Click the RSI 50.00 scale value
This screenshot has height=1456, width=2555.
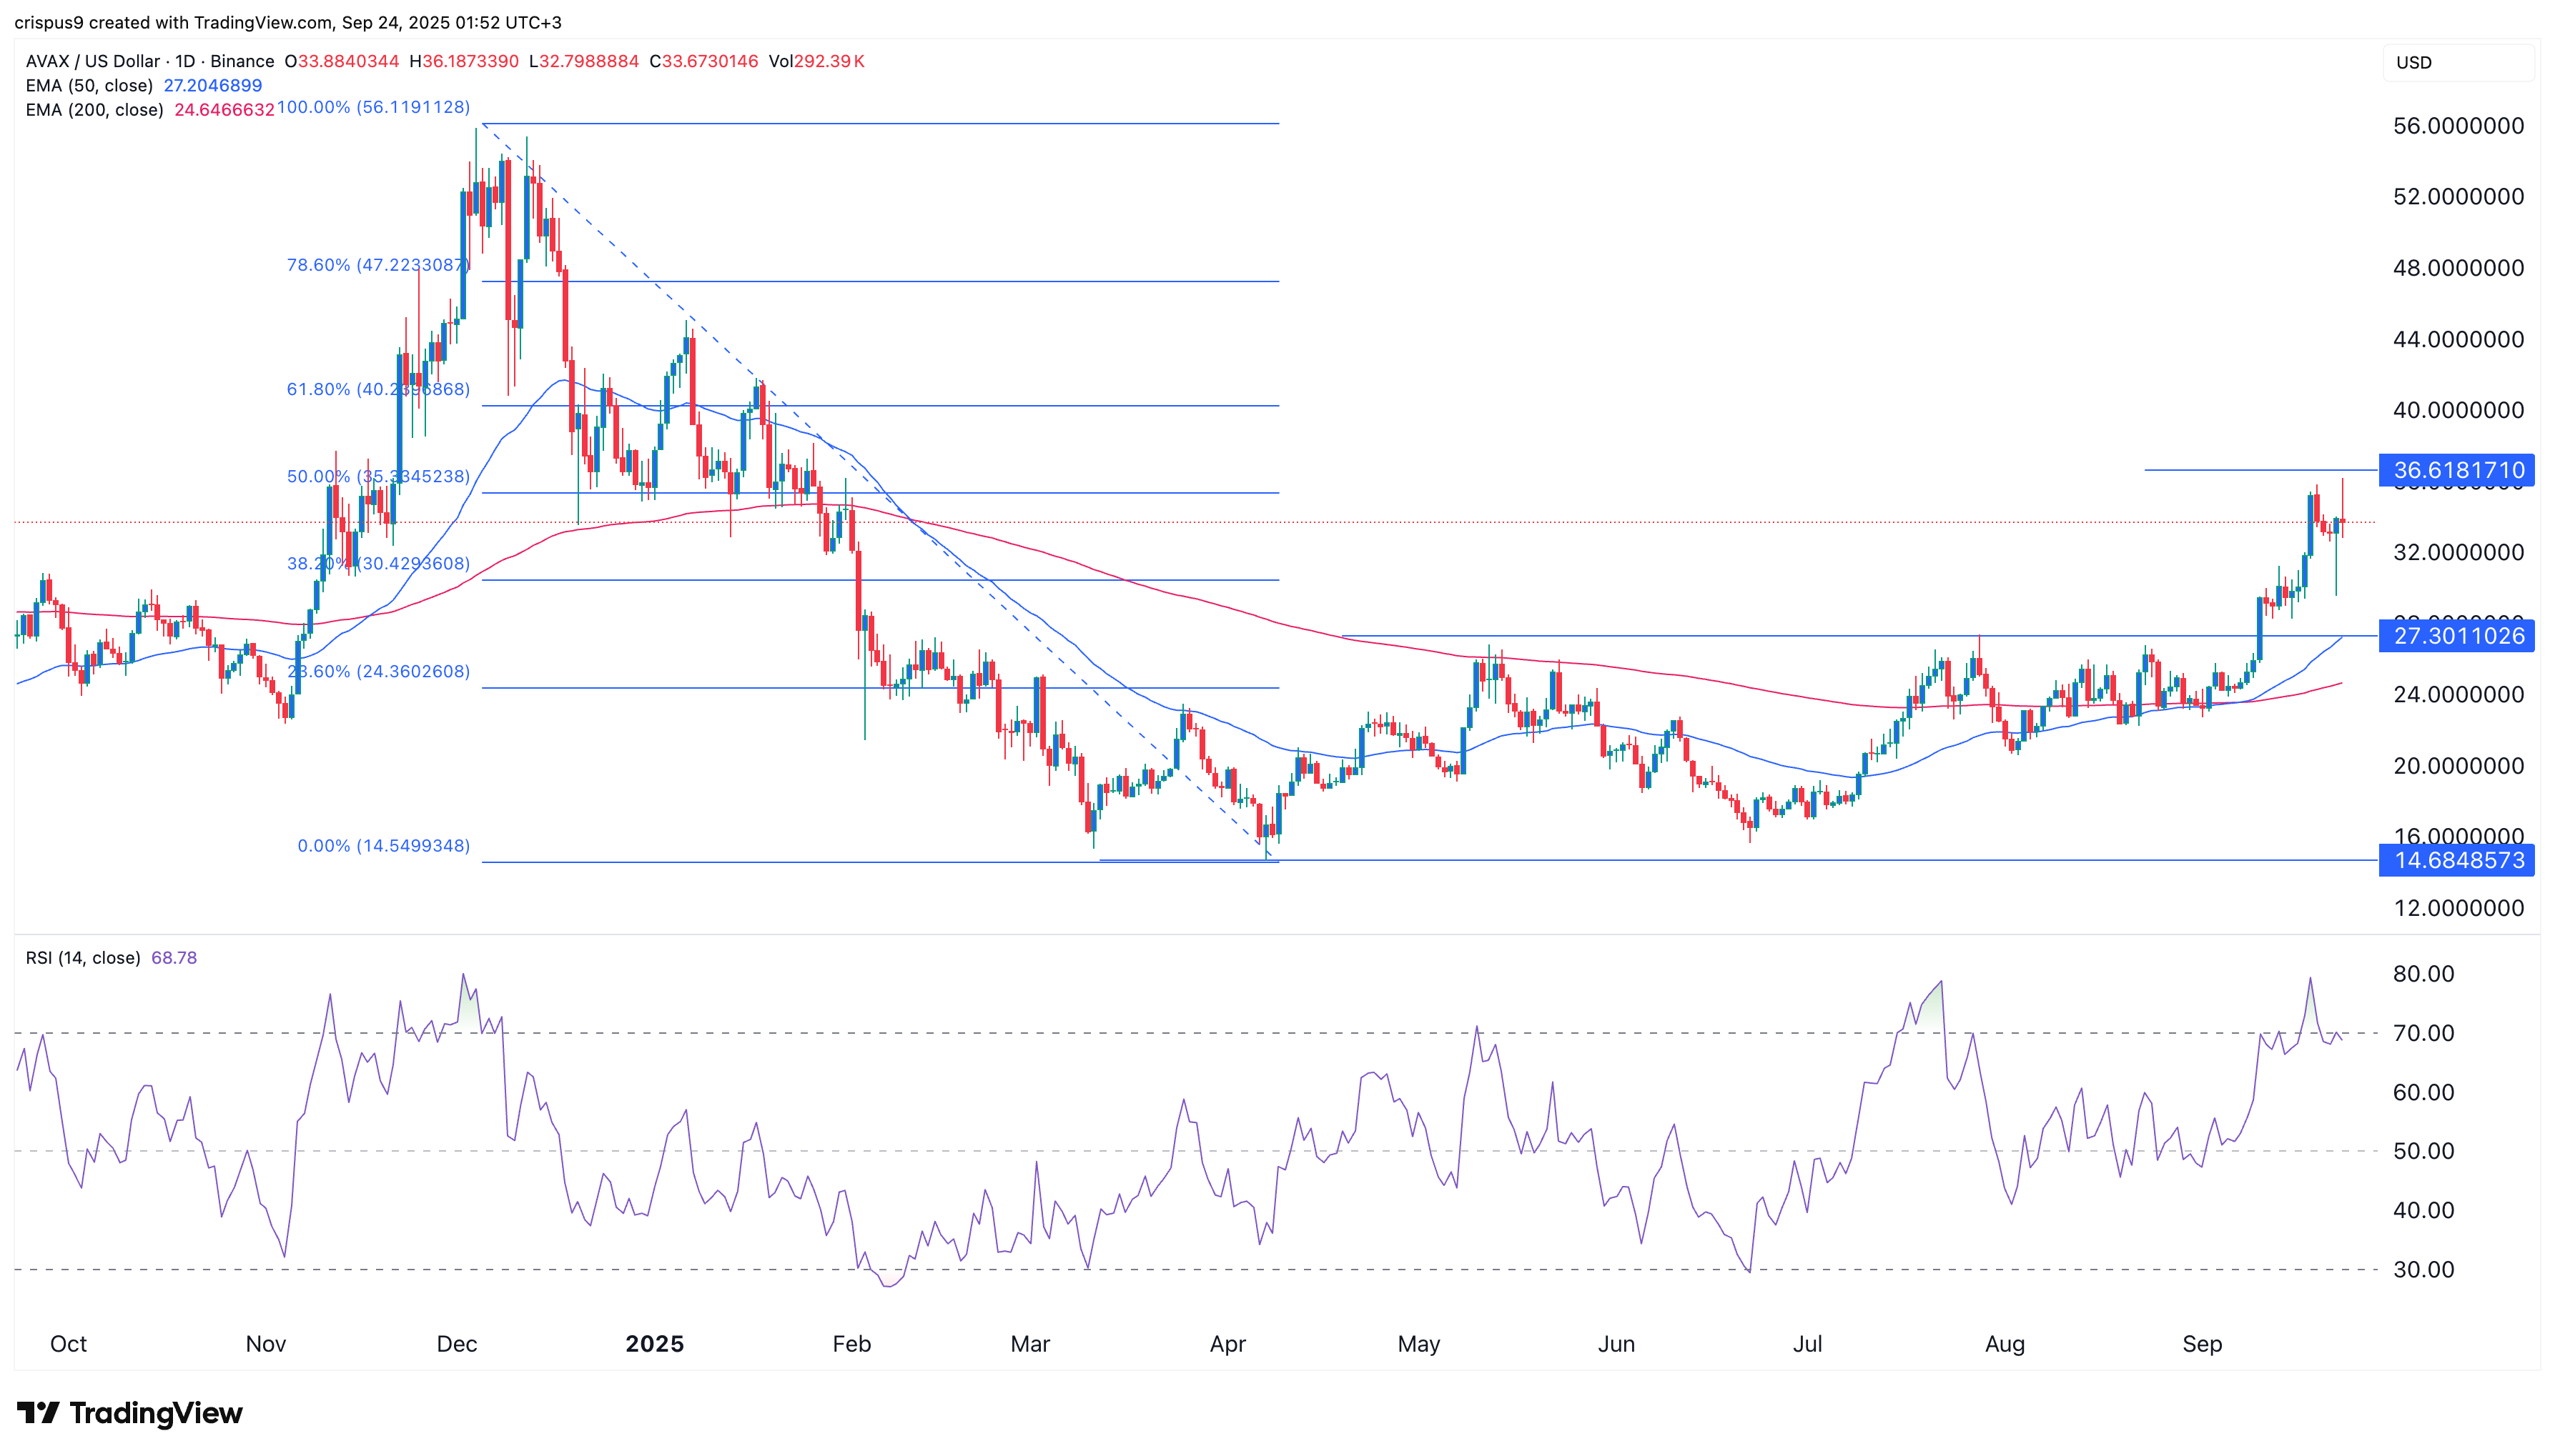[x=2423, y=1151]
